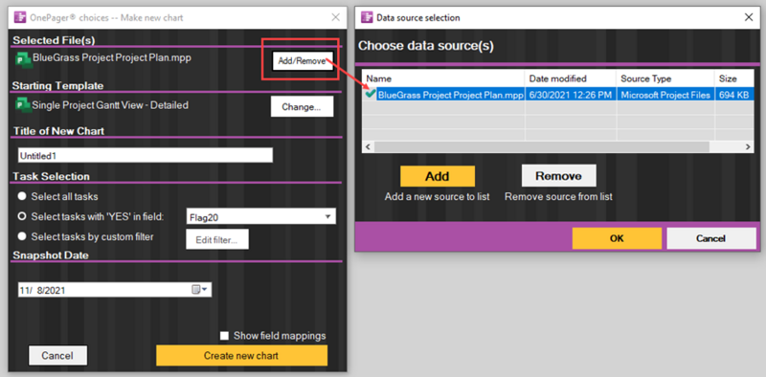Click the yellow Add source button
The height and width of the screenshot is (377, 766).
coord(438,176)
